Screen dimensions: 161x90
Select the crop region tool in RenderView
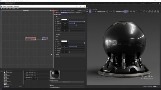tap(114, 11)
